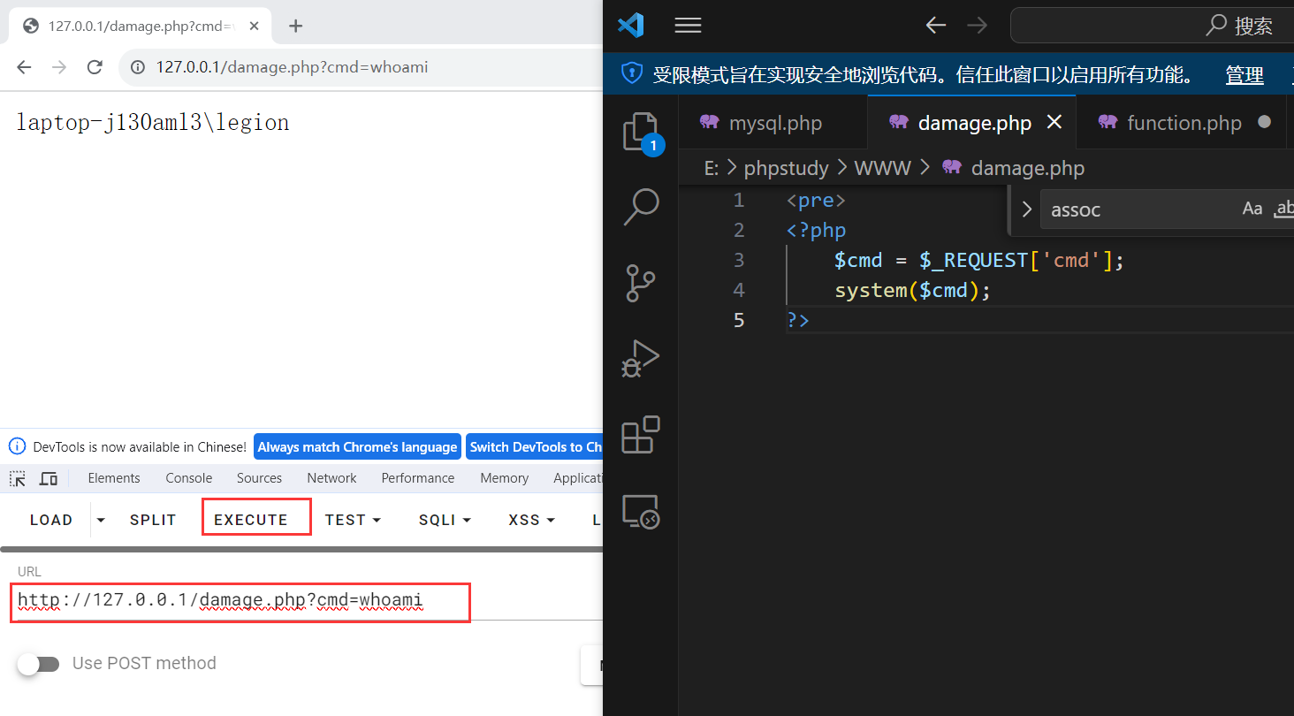Click the <pre> tag on line 1
The height and width of the screenshot is (716, 1294).
click(x=816, y=201)
